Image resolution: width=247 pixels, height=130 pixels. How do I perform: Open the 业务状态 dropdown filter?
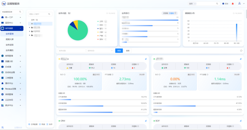pos(100,51)
